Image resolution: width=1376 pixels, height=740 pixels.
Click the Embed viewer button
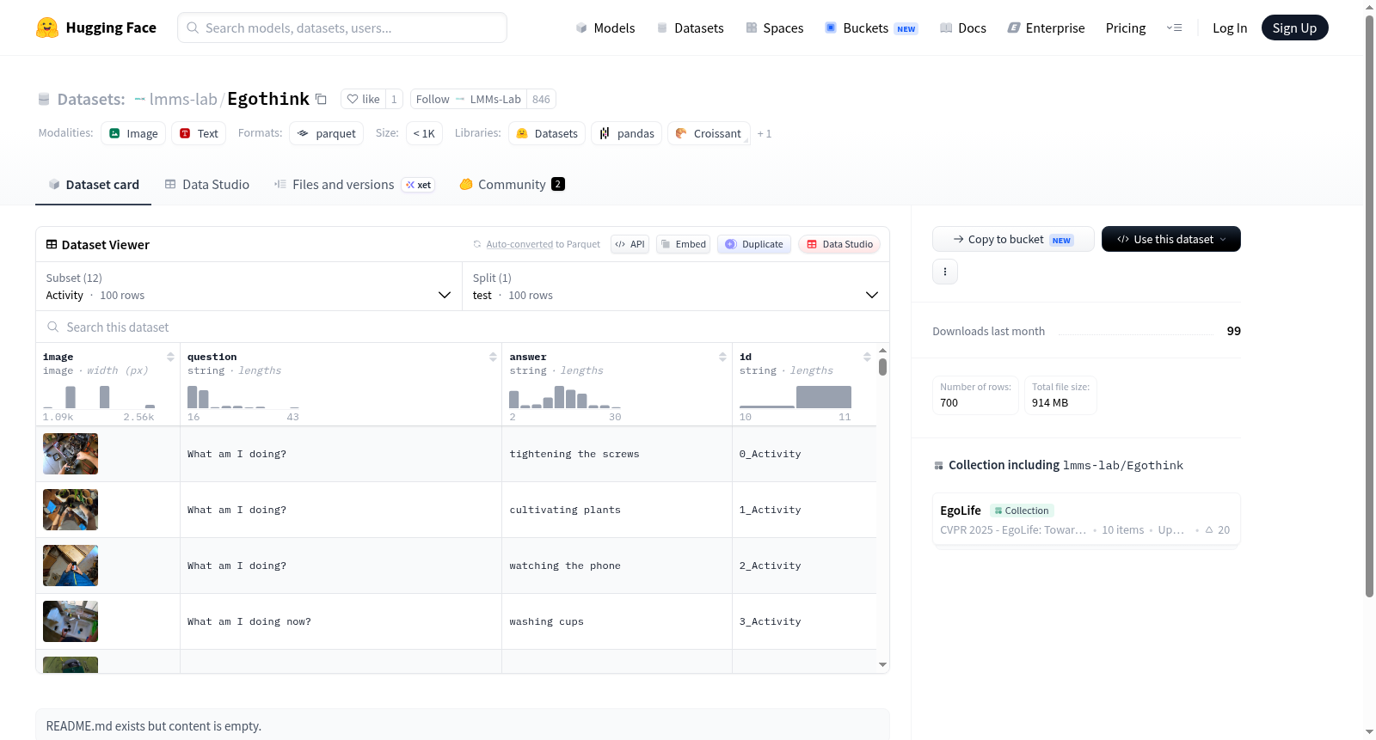click(x=684, y=244)
